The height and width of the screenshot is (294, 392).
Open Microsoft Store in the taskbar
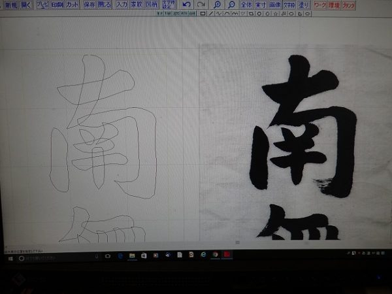click(x=144, y=255)
